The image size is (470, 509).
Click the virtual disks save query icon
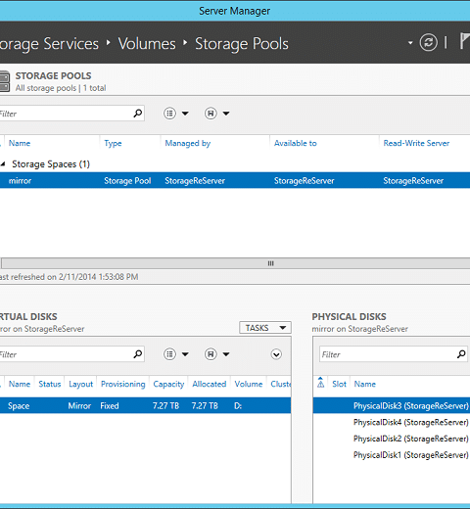[211, 354]
